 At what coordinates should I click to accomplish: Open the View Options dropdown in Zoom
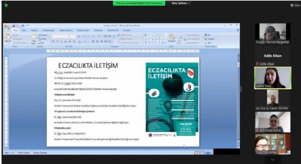tap(180, 3)
